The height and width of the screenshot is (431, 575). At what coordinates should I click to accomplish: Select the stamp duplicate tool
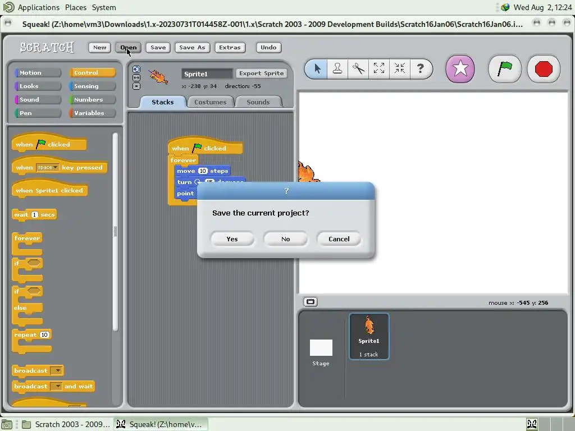[337, 68]
